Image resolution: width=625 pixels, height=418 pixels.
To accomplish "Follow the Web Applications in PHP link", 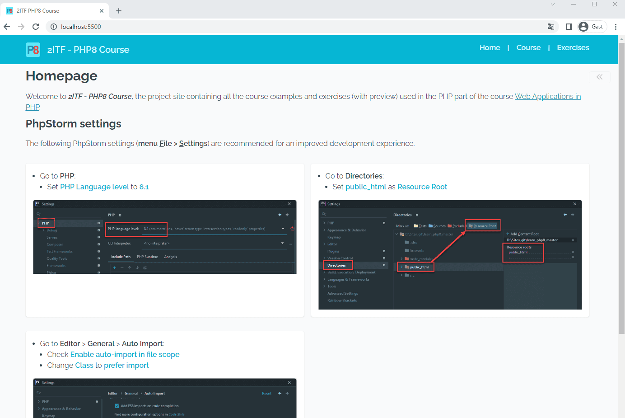I will point(548,96).
